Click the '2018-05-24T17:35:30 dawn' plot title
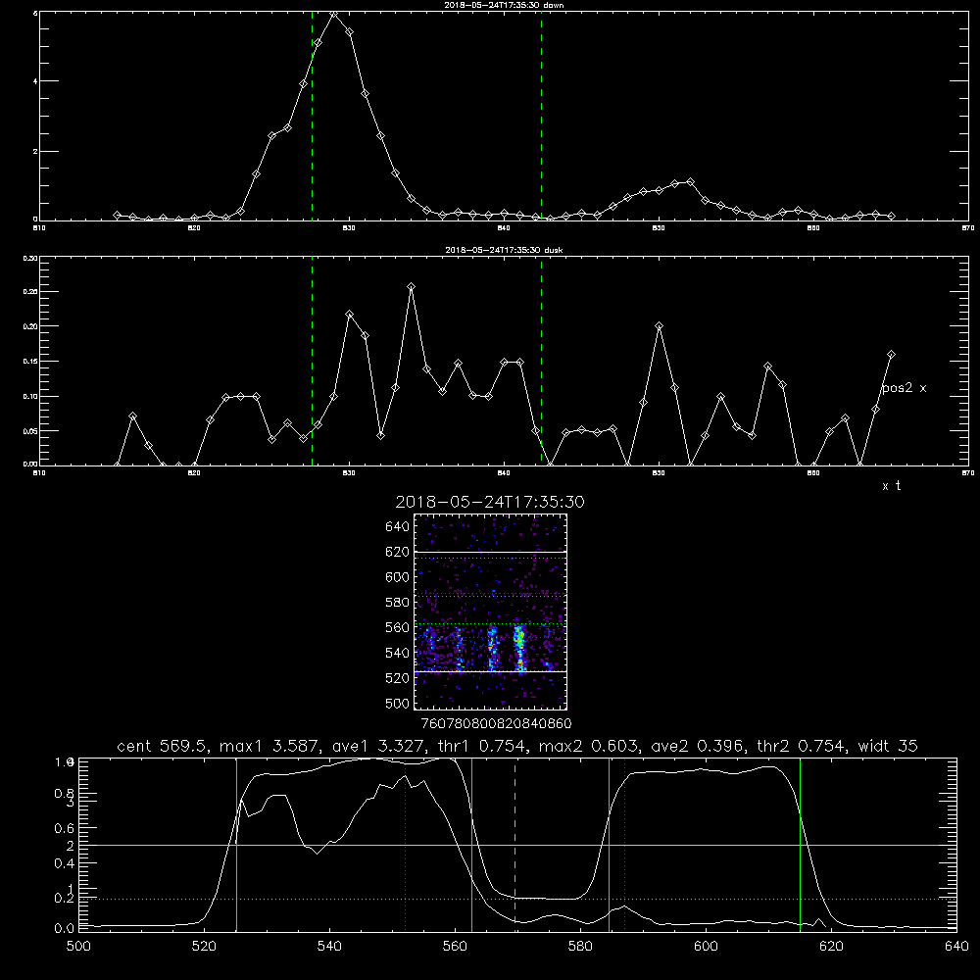Viewport: 980px width, 980px height. (x=504, y=5)
